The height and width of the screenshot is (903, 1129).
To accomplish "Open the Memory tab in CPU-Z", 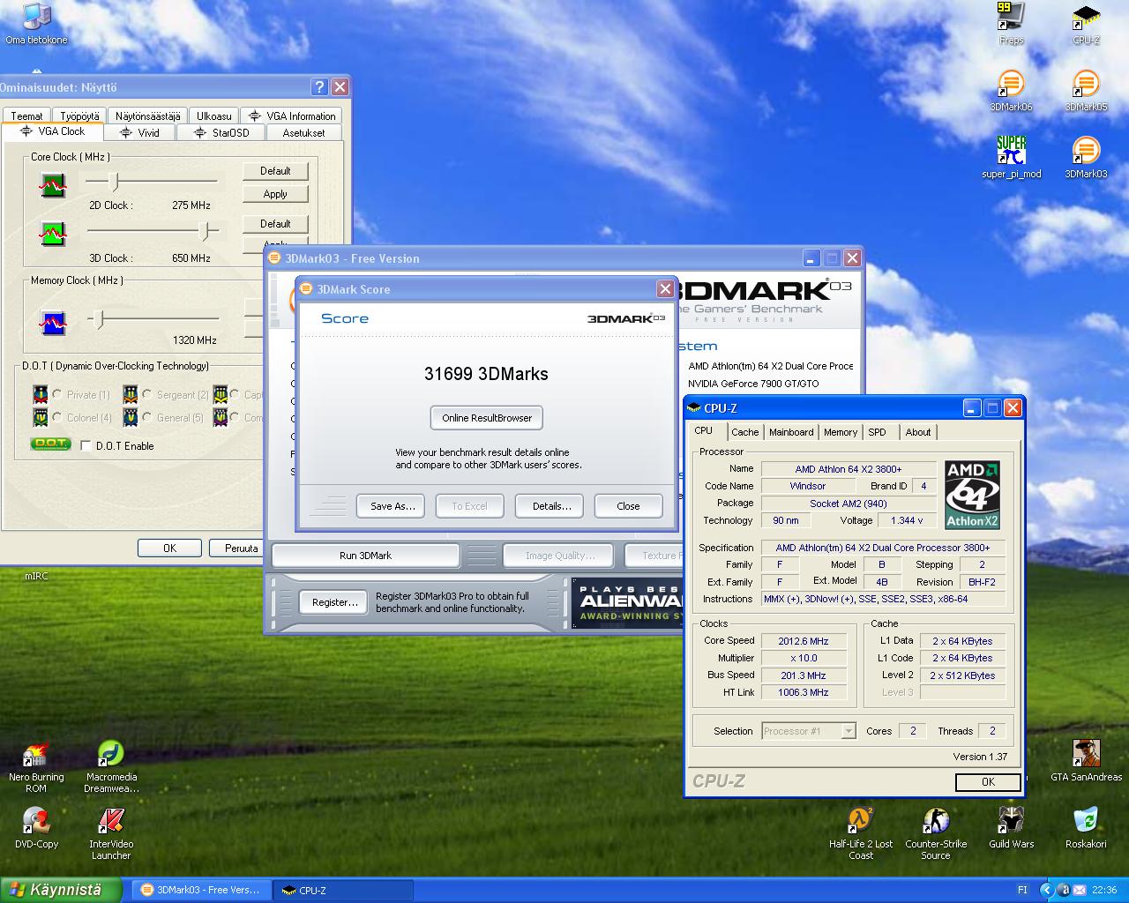I will click(x=840, y=432).
